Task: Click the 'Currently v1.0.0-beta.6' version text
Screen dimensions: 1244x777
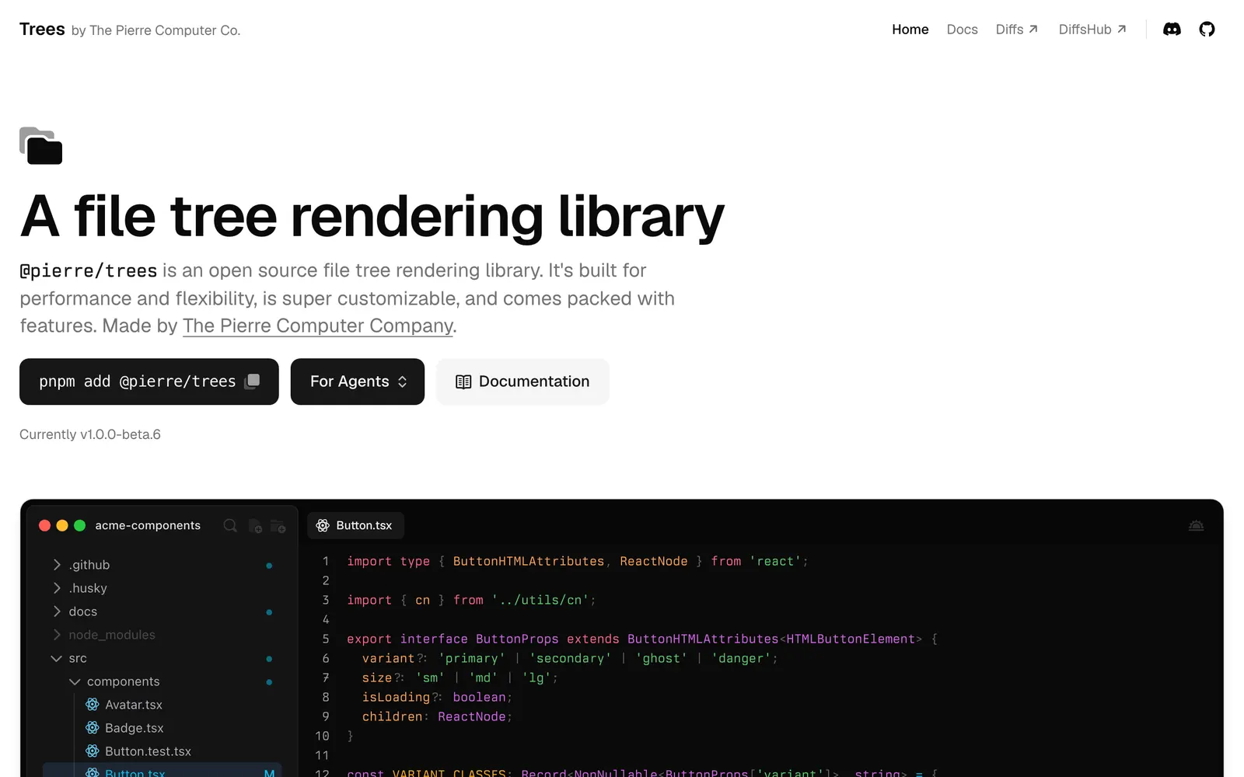Action: pos(90,434)
